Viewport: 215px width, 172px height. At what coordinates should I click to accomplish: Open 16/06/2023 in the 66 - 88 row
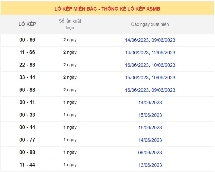pyautogui.click(x=137, y=90)
